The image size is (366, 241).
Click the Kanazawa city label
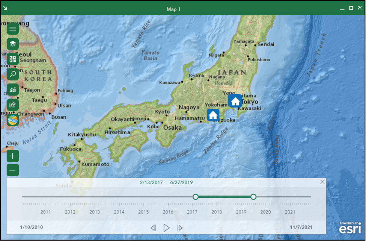170,82
